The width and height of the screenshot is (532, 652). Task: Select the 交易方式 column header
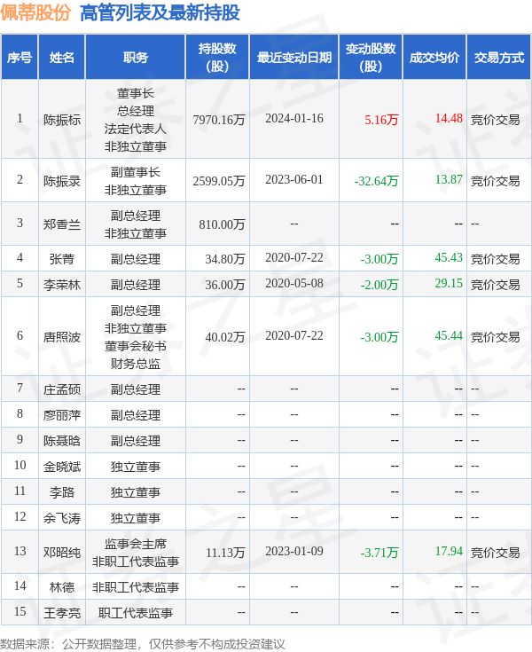click(x=498, y=58)
